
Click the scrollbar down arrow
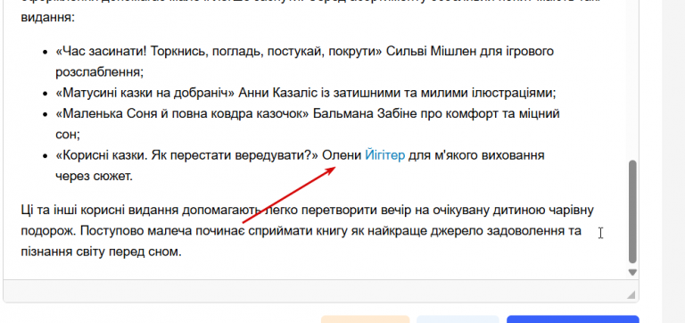tap(632, 272)
